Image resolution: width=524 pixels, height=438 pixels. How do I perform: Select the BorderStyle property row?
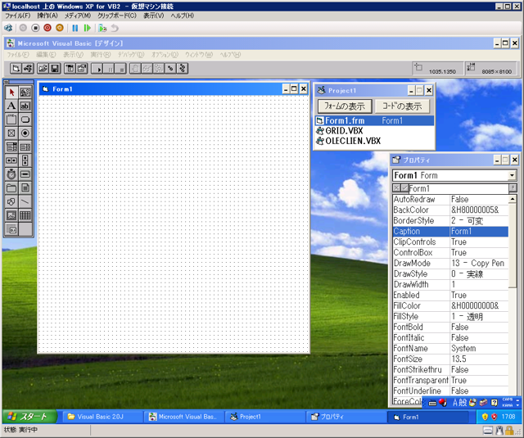450,220
